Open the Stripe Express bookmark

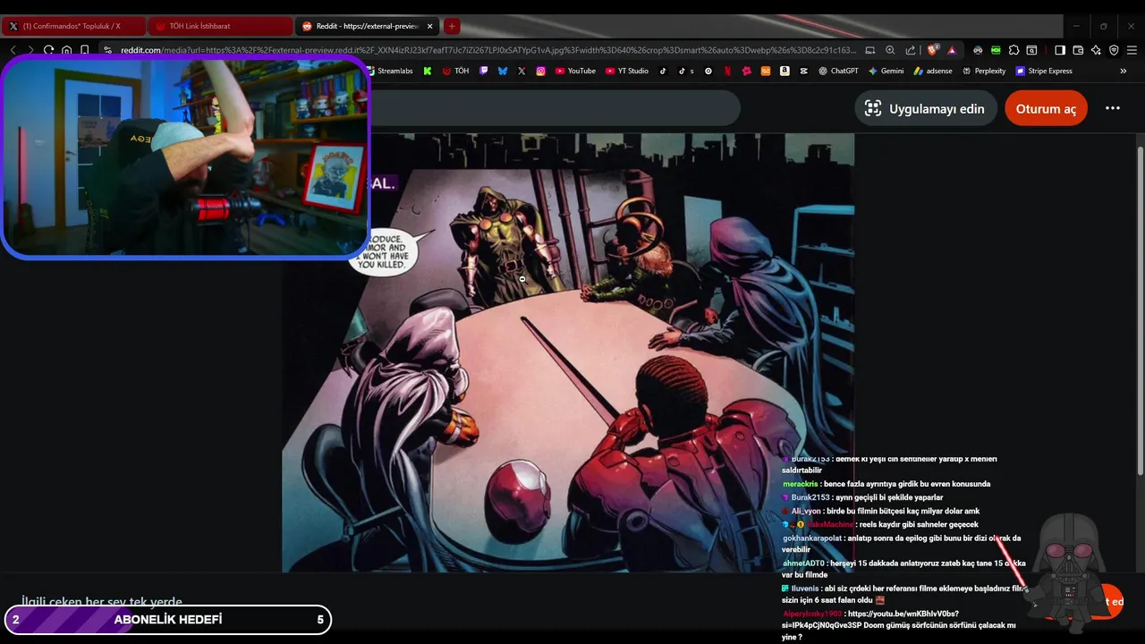(x=1044, y=71)
